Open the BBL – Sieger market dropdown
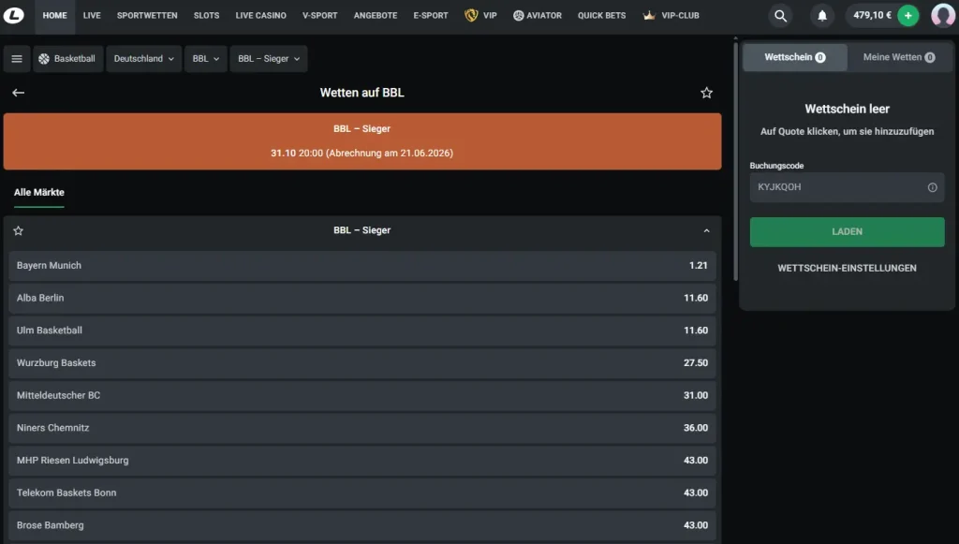Image resolution: width=959 pixels, height=544 pixels. click(269, 59)
